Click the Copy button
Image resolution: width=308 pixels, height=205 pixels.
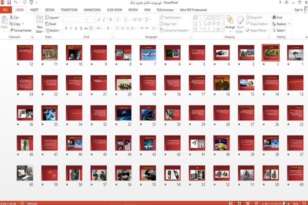[15, 24]
